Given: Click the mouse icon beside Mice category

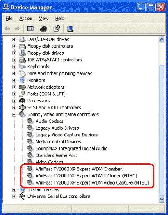Looking at the screenshot, I should (23, 73).
